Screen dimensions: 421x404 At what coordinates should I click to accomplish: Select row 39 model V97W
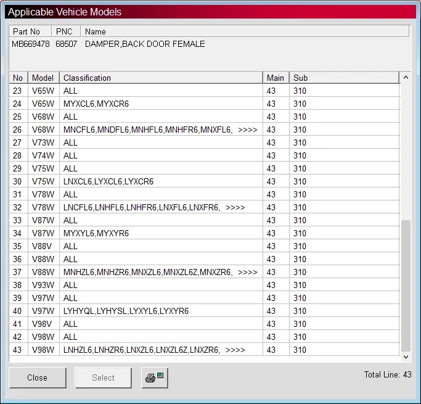43,298
